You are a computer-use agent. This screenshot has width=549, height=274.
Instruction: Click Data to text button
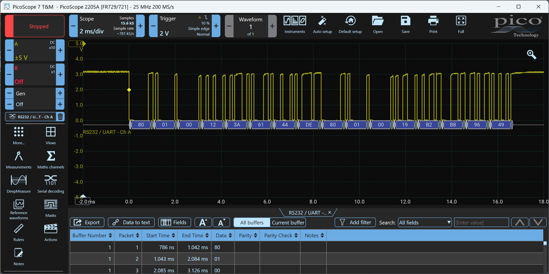[131, 222]
